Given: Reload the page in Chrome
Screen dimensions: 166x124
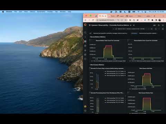Looking at the screenshot, I should pyautogui.click(x=93, y=20).
